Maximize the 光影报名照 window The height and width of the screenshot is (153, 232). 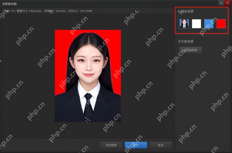[x=221, y=3]
